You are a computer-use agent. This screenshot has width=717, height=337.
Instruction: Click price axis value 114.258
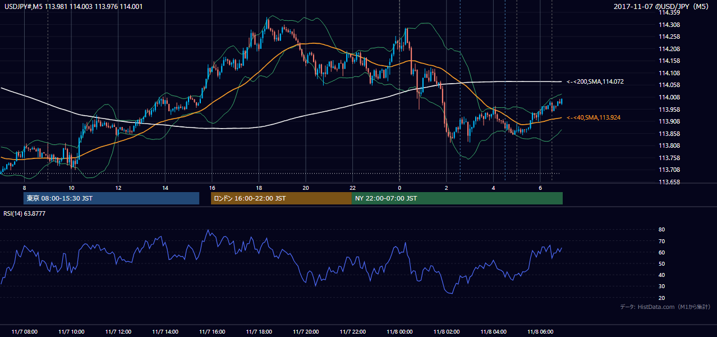[670, 37]
